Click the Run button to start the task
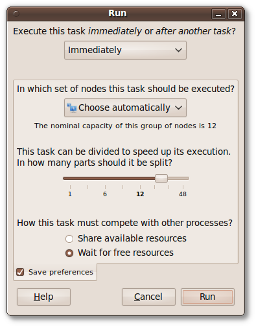256x327 pixels. (x=207, y=297)
